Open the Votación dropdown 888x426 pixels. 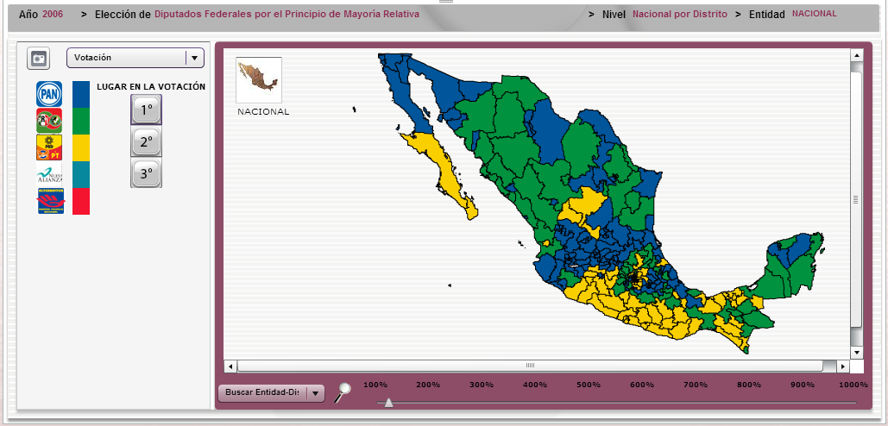pos(135,58)
